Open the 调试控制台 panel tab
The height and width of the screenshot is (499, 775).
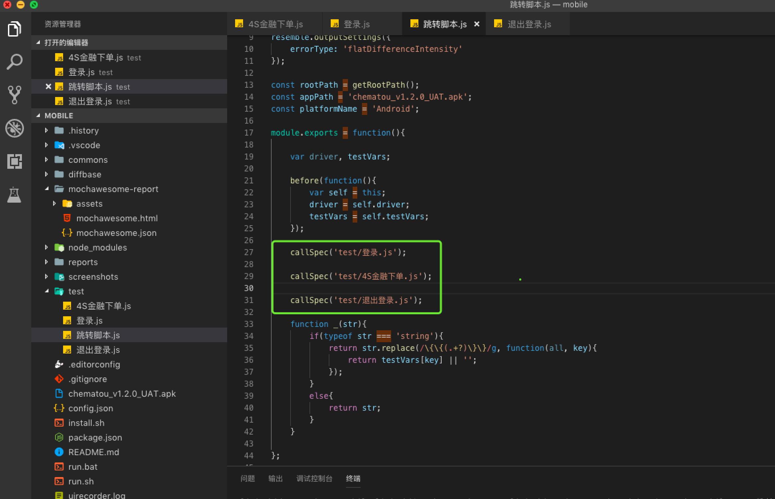coord(314,478)
